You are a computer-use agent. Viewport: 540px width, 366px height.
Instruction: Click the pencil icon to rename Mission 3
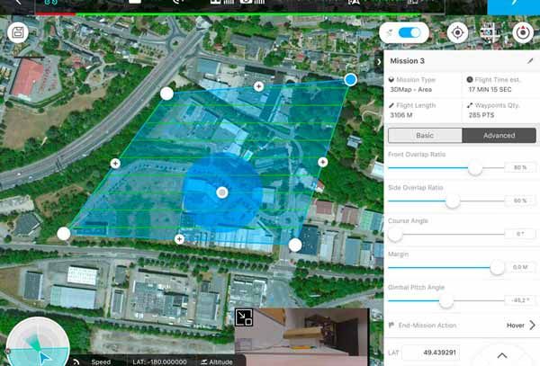click(x=530, y=61)
